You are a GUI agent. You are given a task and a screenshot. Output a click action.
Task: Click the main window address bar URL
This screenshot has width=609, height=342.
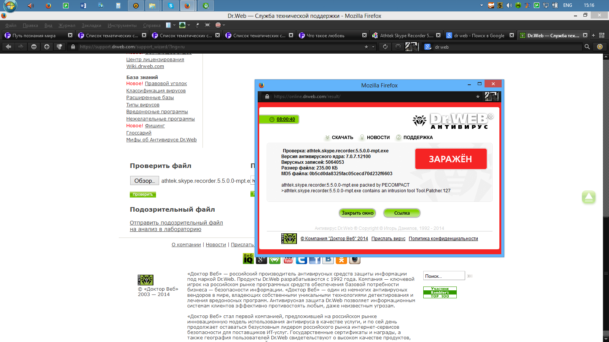point(132,47)
